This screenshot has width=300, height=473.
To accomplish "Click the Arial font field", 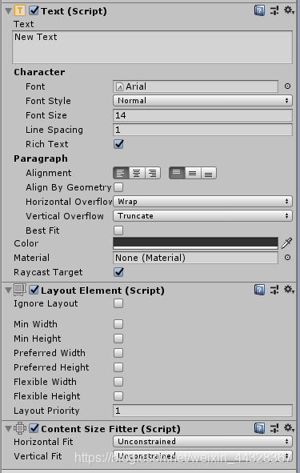I will [195, 86].
